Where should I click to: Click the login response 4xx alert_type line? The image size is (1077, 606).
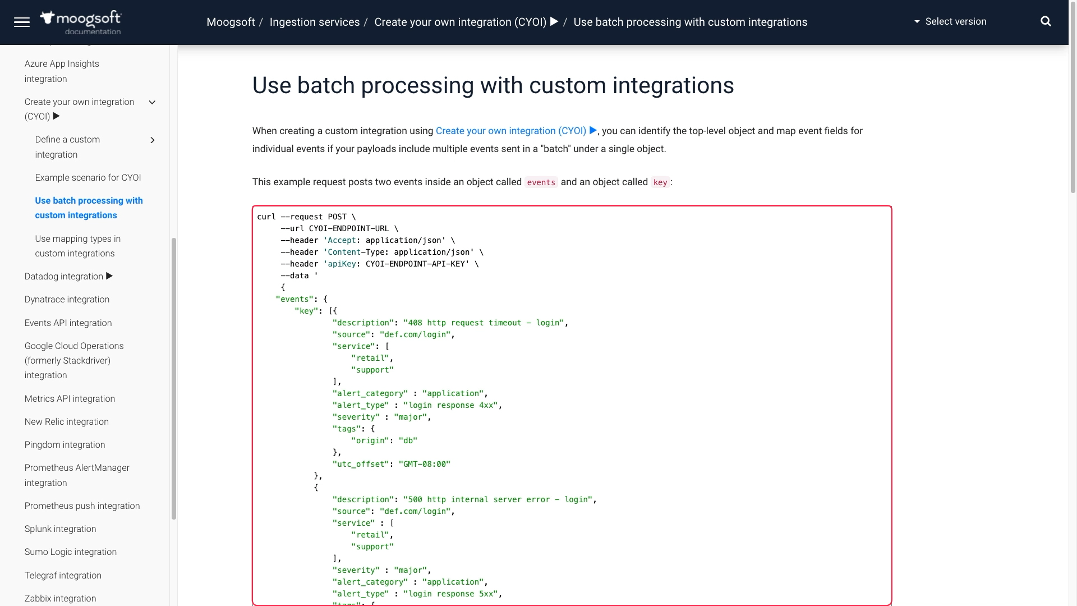tap(417, 405)
